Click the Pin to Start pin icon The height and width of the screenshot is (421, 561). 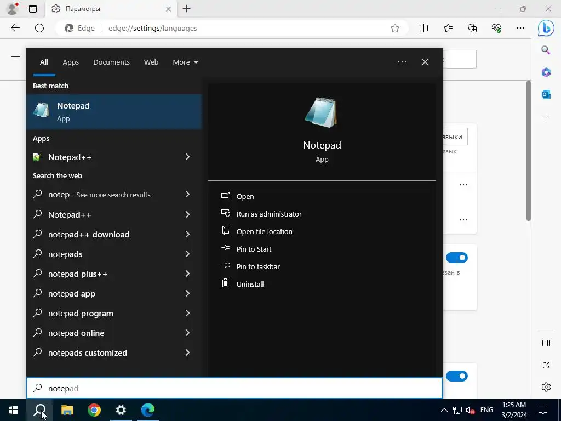(x=226, y=248)
